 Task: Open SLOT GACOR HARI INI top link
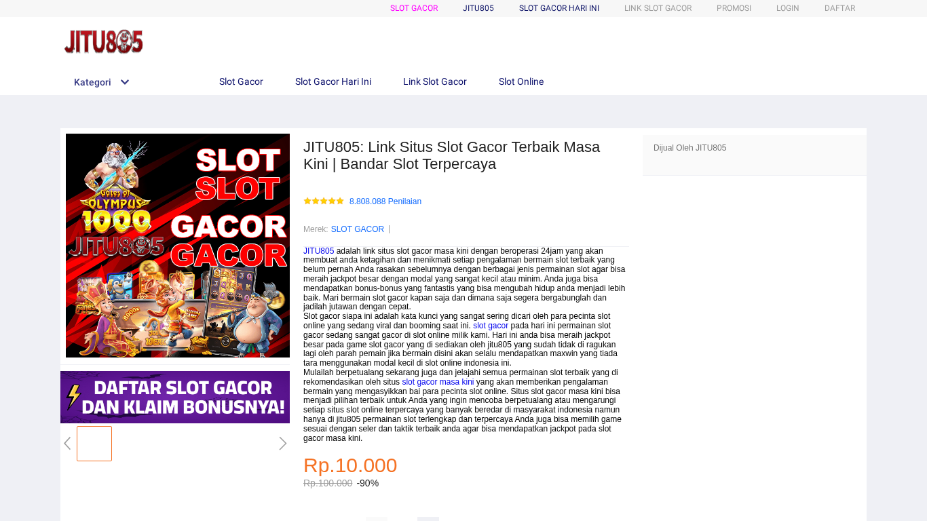pos(559,8)
